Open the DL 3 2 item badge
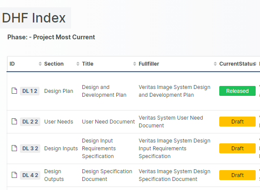This screenshot has height=190, width=260. point(30,149)
